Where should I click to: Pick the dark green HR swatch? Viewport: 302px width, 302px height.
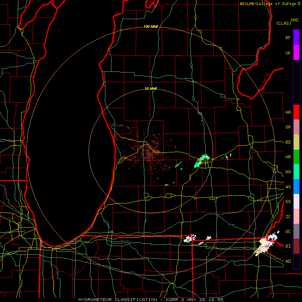tap(296, 157)
